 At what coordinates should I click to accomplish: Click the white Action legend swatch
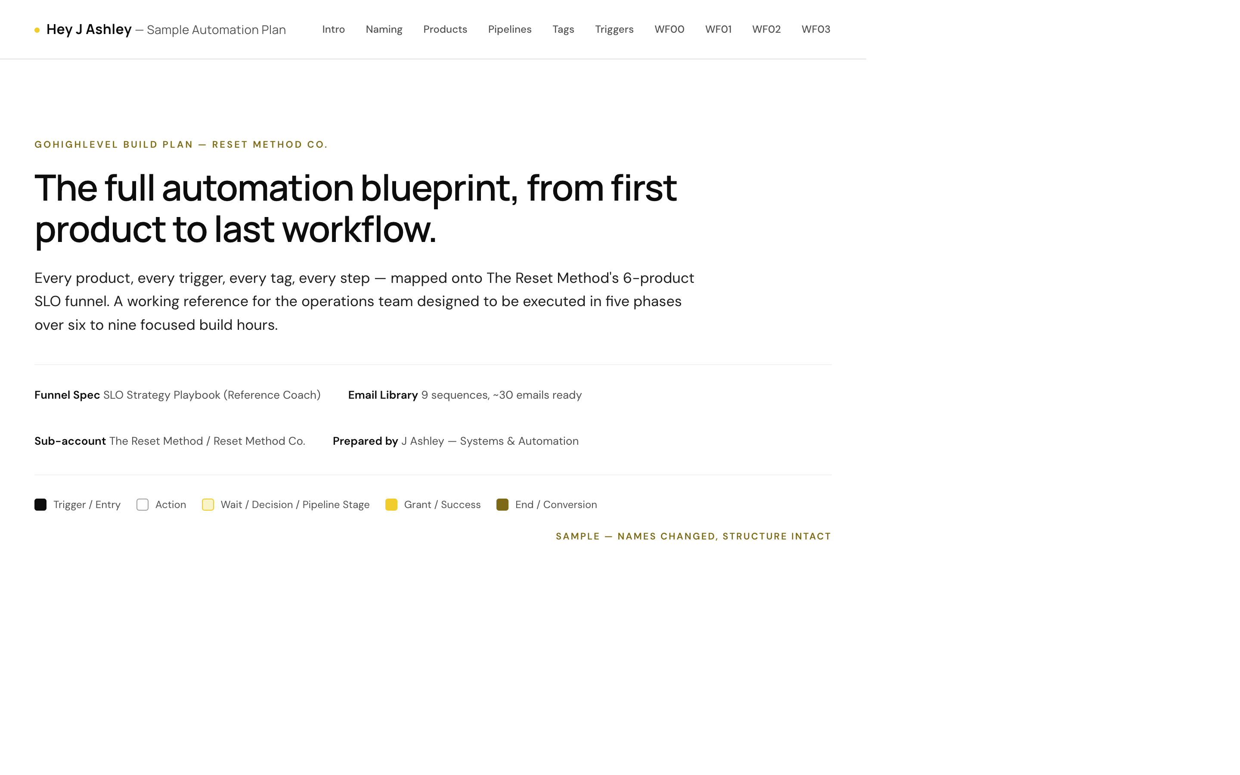tap(143, 504)
